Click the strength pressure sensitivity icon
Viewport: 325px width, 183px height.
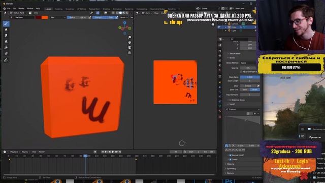point(116,18)
